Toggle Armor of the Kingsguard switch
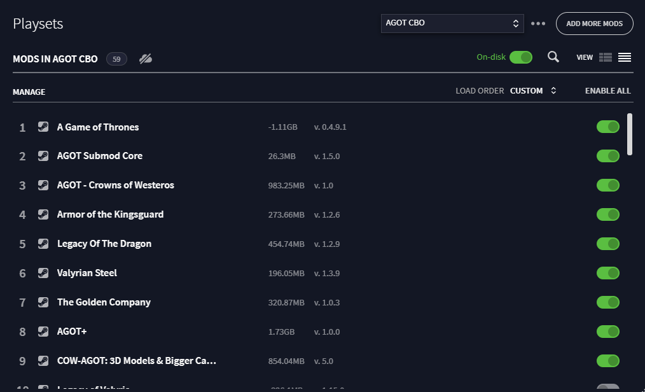The image size is (645, 392). coord(608,214)
